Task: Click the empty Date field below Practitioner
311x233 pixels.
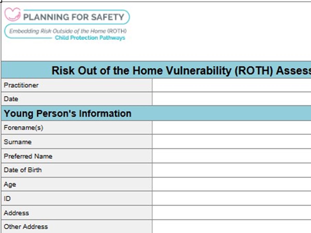Action: 231,99
